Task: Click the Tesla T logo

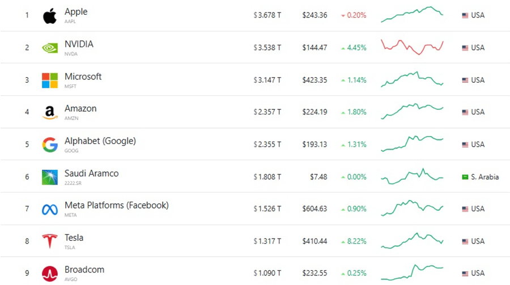Action: tap(50, 241)
